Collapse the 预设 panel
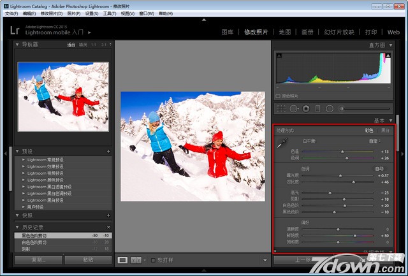Screen dimensions: 408x276 pyautogui.click(x=17, y=152)
